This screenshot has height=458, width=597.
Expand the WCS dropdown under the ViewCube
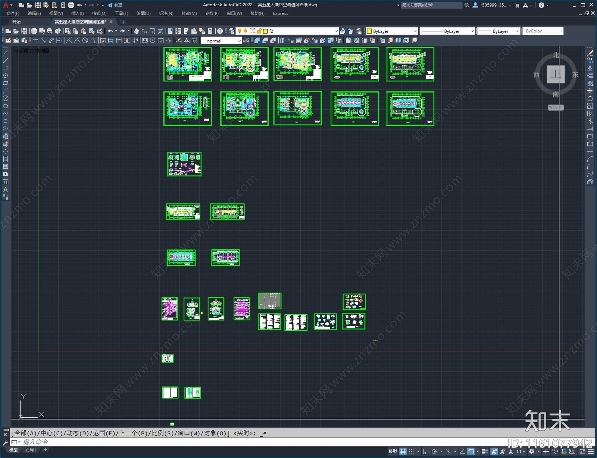point(562,107)
